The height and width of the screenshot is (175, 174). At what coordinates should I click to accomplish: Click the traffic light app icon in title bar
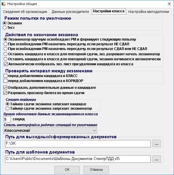3,4
